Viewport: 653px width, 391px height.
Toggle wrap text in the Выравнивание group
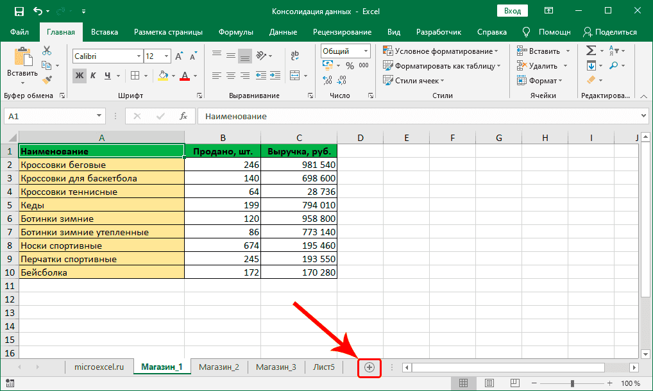click(294, 55)
